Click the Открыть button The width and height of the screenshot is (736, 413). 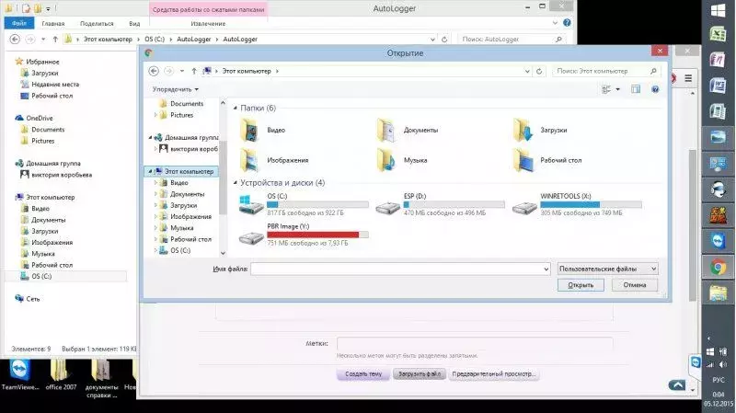[581, 285]
